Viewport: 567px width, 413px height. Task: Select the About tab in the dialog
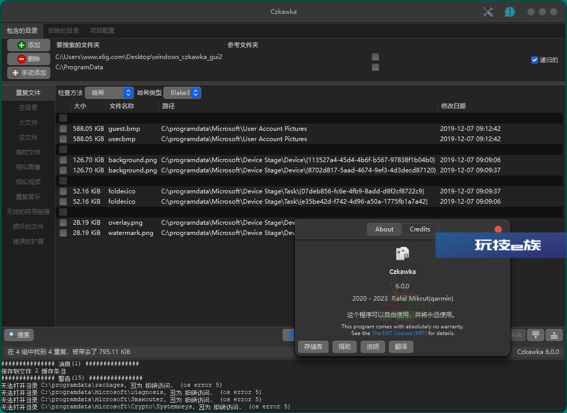(x=384, y=229)
